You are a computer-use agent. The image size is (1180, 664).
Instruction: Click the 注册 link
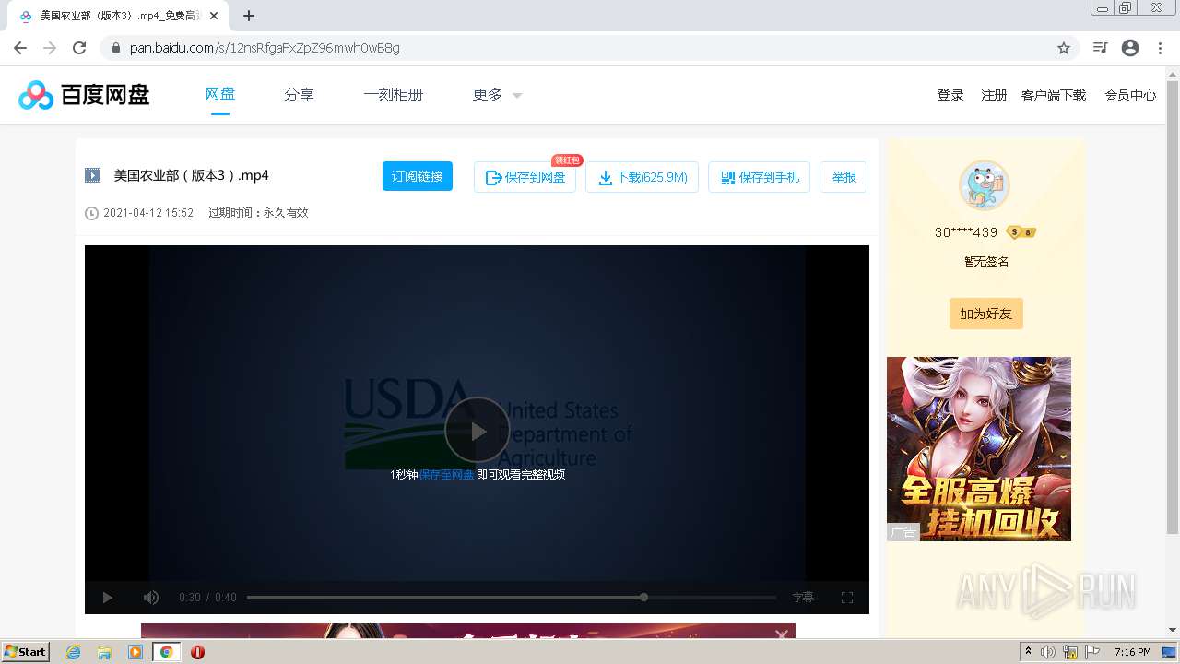coord(994,95)
